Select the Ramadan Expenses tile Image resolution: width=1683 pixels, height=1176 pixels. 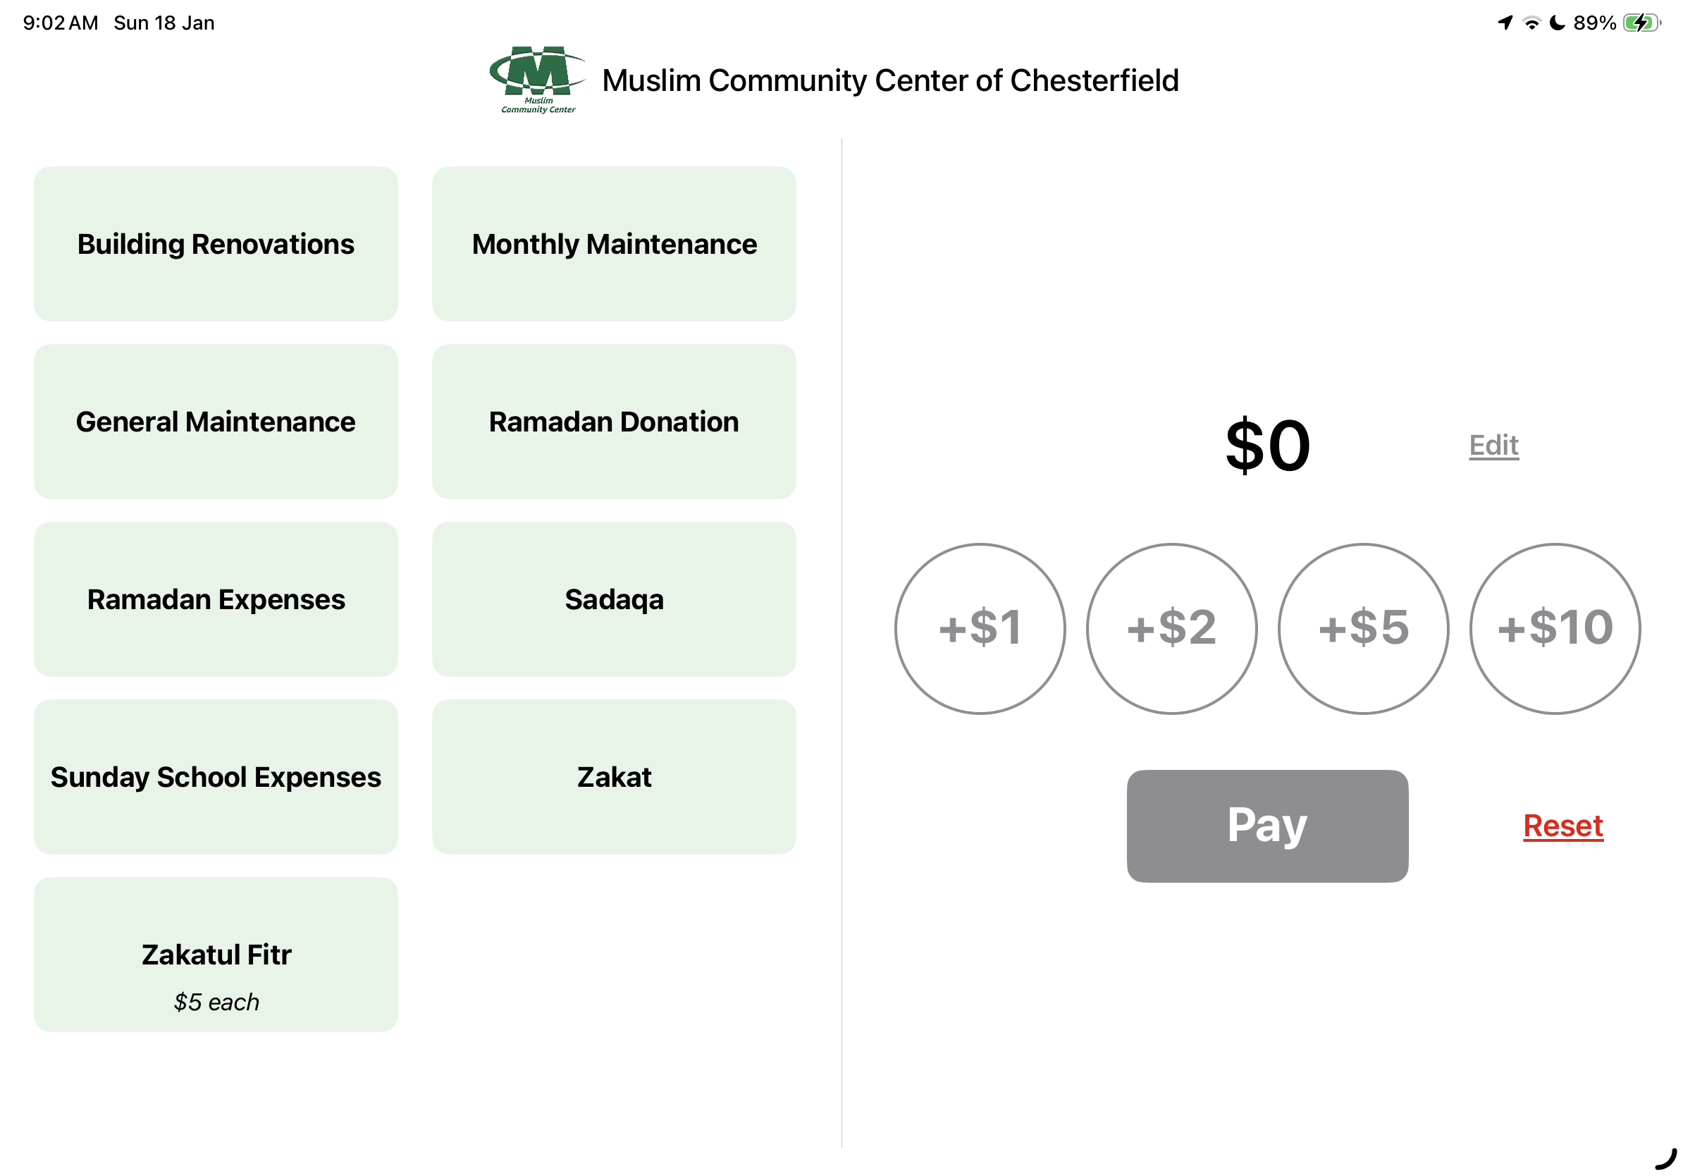[x=216, y=599]
